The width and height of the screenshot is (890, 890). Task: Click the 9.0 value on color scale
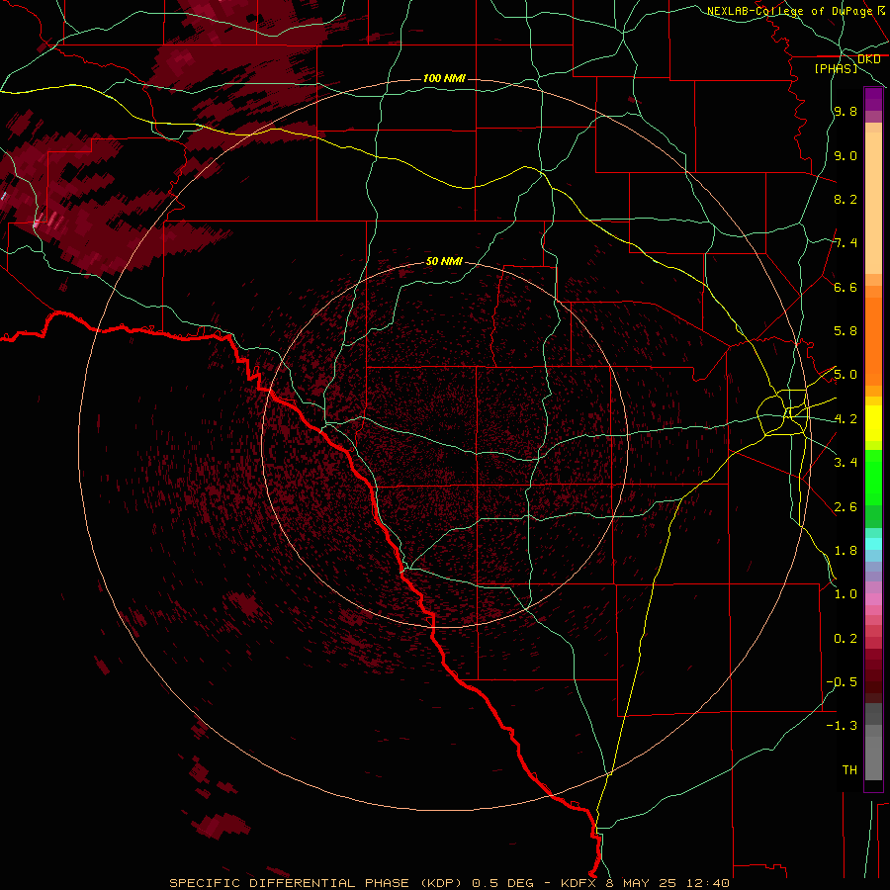[x=845, y=155]
